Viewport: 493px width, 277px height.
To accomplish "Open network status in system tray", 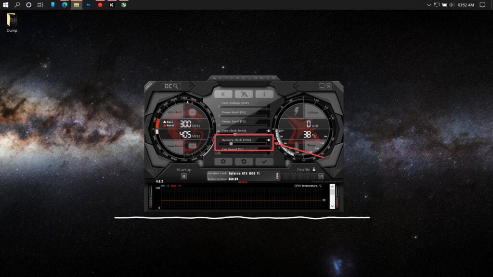I will point(437,5).
